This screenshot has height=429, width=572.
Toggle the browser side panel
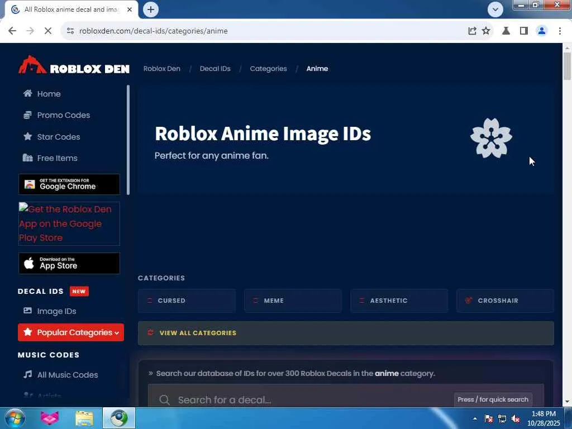tap(524, 31)
